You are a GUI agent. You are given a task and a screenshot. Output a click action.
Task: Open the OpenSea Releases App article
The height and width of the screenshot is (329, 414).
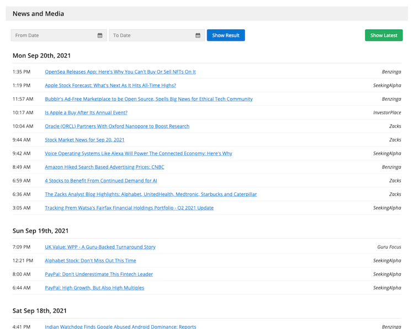click(120, 72)
